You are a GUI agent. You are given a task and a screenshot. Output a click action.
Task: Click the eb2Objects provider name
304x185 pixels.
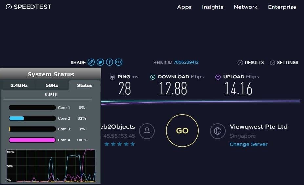pyautogui.click(x=118, y=127)
